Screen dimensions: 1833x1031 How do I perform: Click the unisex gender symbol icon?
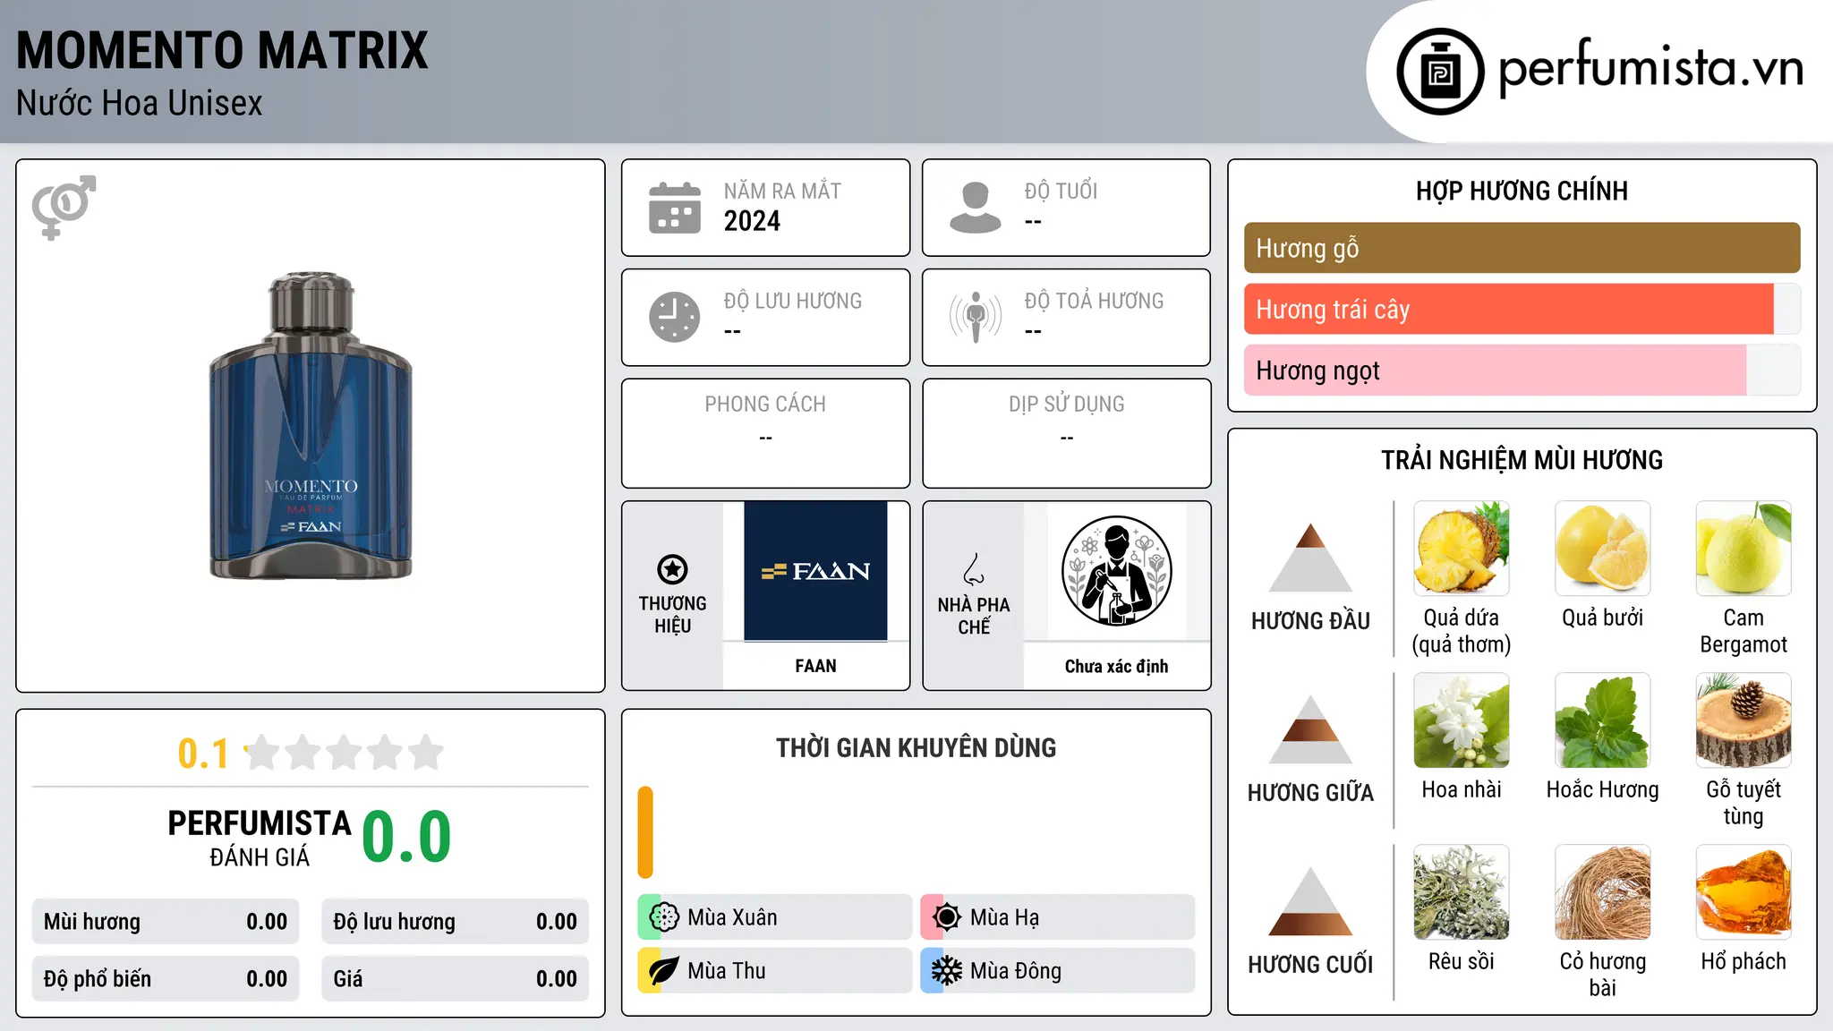click(64, 207)
